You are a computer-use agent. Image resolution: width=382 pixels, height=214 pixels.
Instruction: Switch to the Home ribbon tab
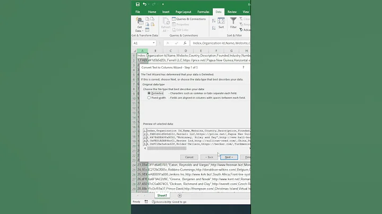pyautogui.click(x=152, y=12)
